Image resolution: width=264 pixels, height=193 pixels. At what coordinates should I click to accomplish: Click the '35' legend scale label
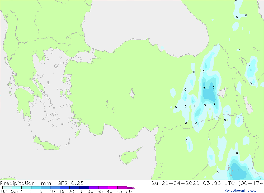pos(100,191)
